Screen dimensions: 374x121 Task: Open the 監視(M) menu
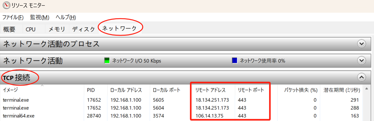(40, 17)
